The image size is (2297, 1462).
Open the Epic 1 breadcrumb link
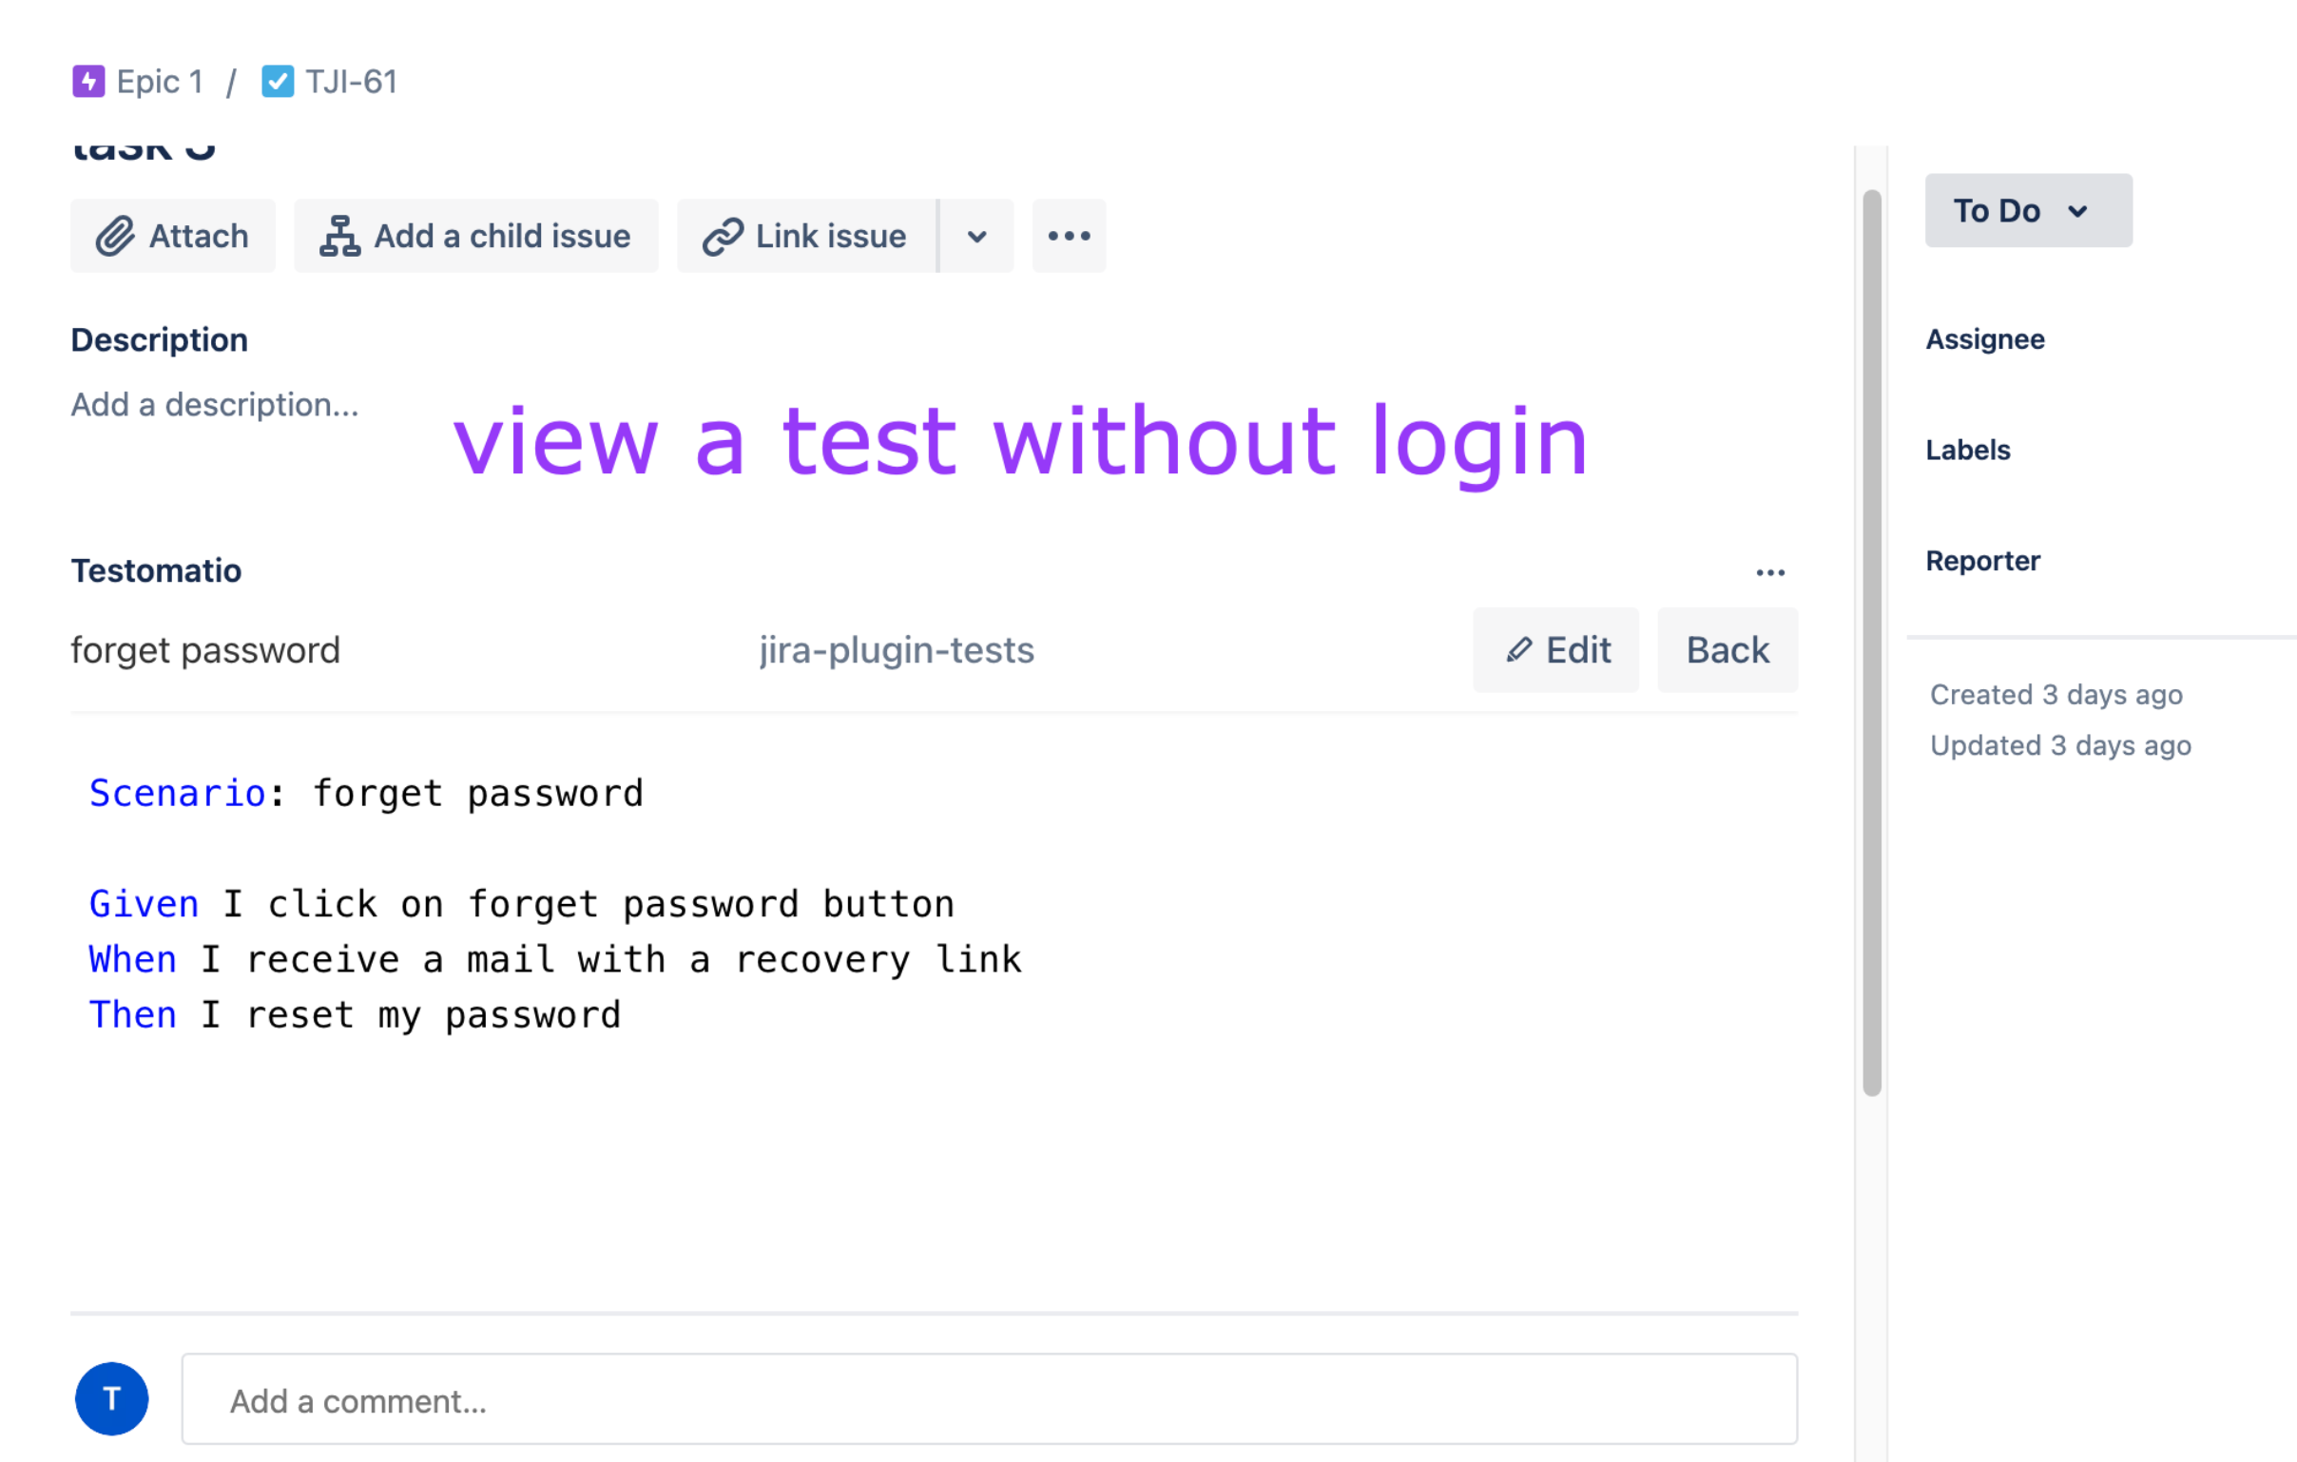click(x=160, y=82)
